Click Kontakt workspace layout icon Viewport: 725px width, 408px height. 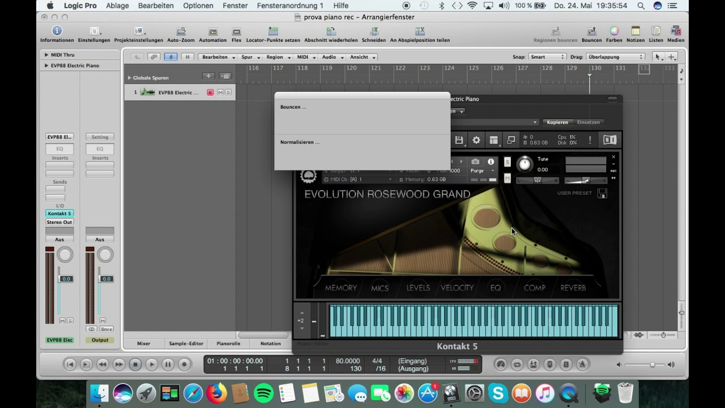[494, 140]
